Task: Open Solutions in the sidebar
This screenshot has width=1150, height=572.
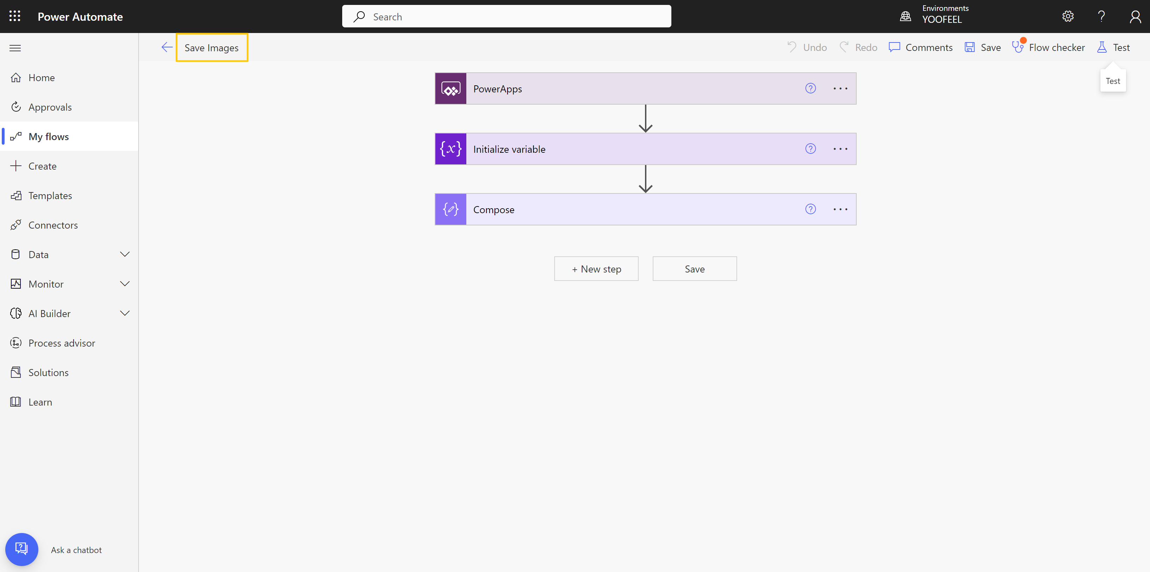Action: (x=69, y=372)
